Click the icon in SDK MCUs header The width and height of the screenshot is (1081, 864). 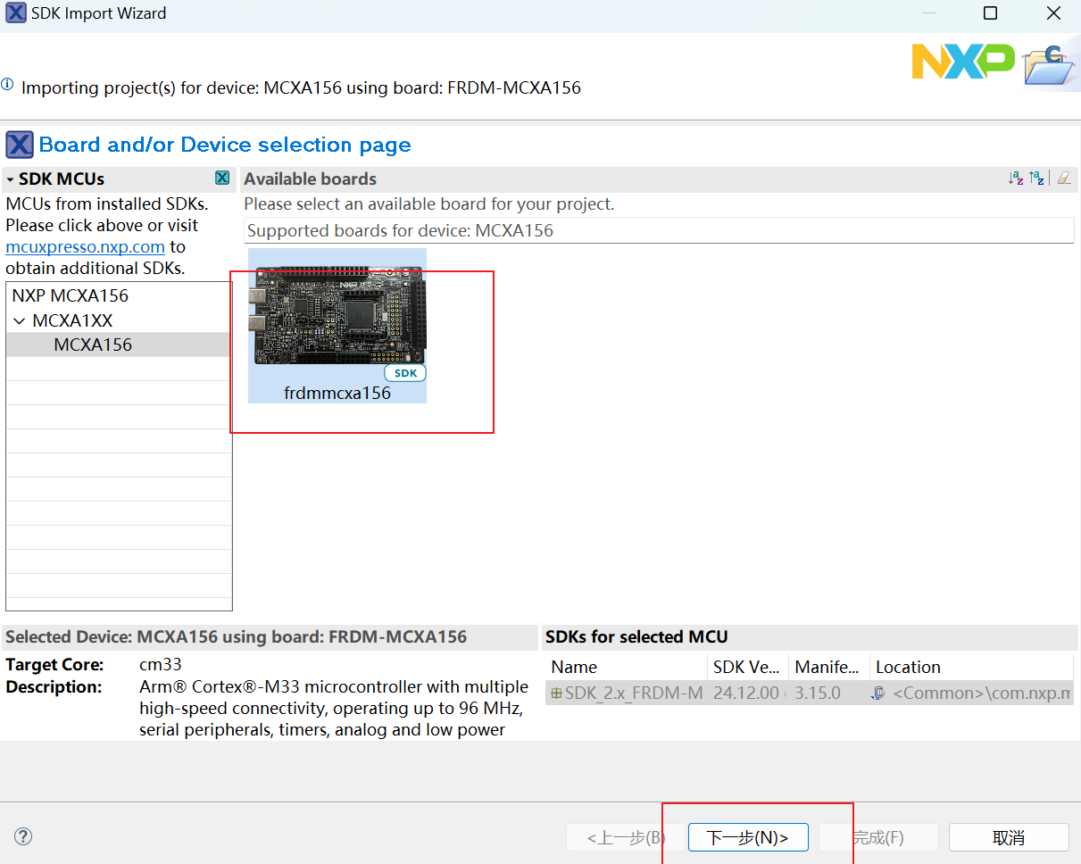(x=222, y=178)
